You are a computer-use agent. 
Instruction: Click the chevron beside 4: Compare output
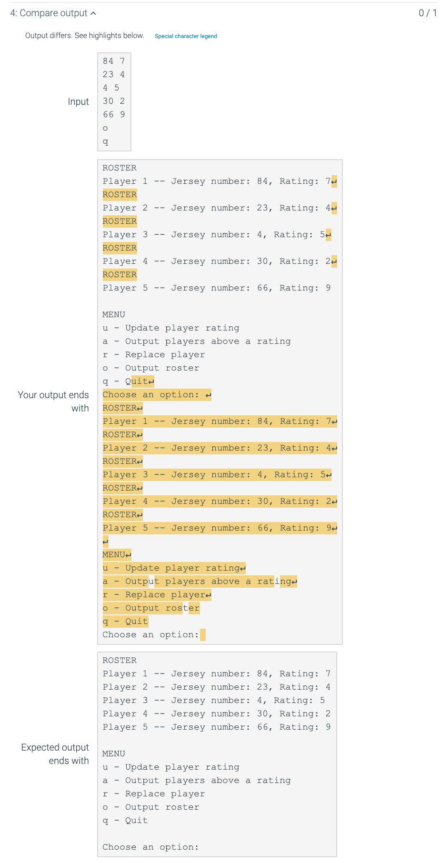(92, 13)
